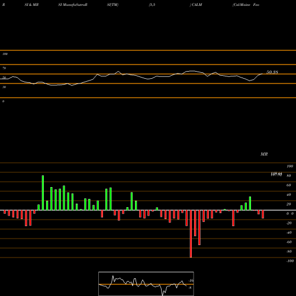Click the '-16' label in mini chart

[x=191, y=281]
